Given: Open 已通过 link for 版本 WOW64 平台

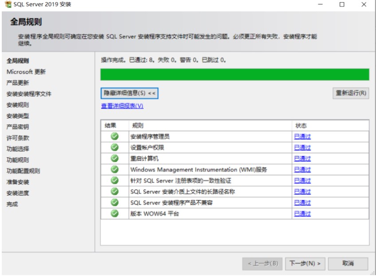Looking at the screenshot, I should 302,213.
